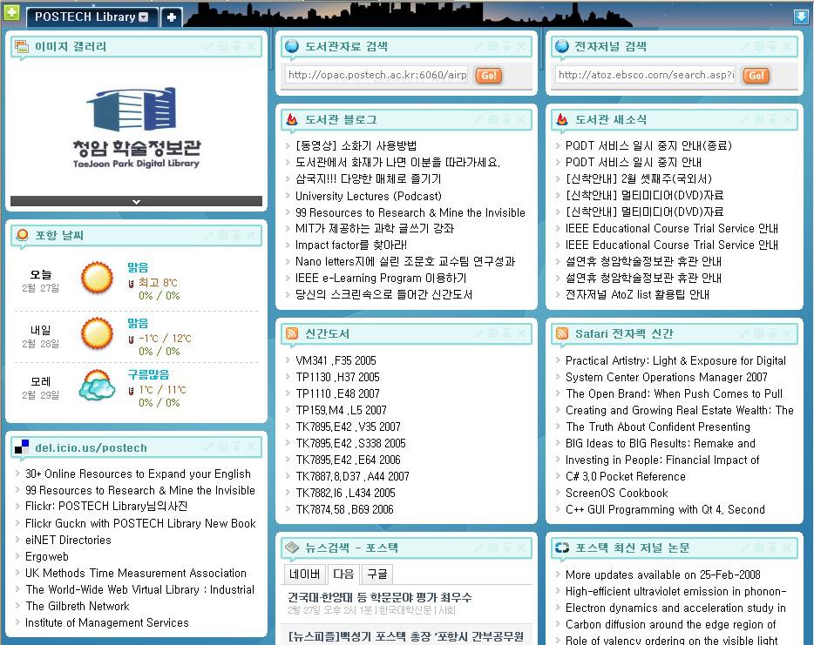Viewport: 814px width, 645px height.
Task: Click the icon beside 포스텍 최신 저널 논문
Action: point(562,548)
